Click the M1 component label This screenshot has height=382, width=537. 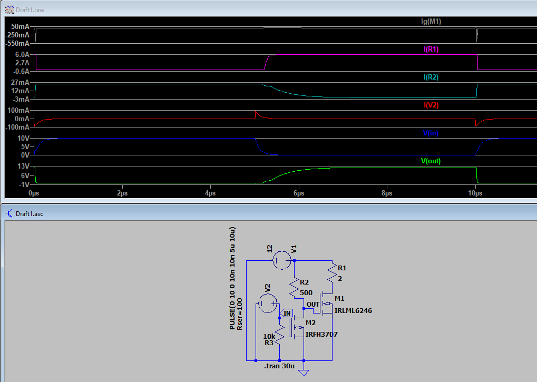pos(339,298)
